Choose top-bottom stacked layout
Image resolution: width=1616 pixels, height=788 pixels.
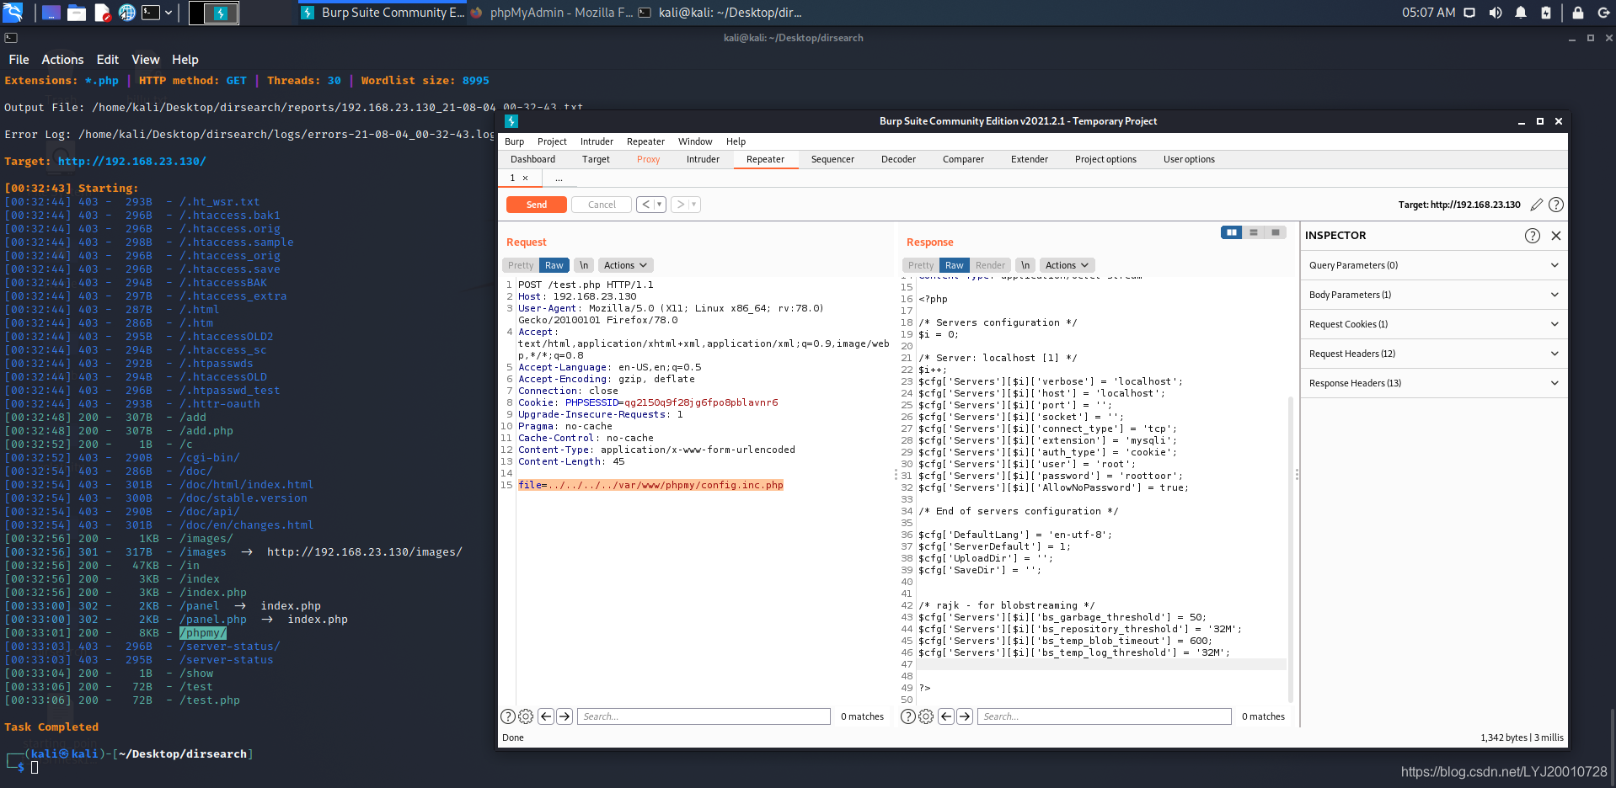pos(1254,232)
